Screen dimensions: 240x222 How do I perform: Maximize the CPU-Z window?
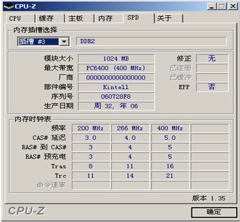[x=222, y=6]
